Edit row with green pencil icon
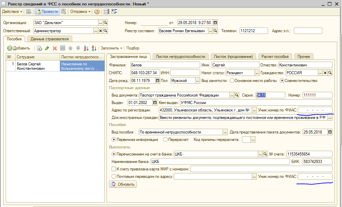The height and width of the screenshot is (207, 342). [x=47, y=48]
